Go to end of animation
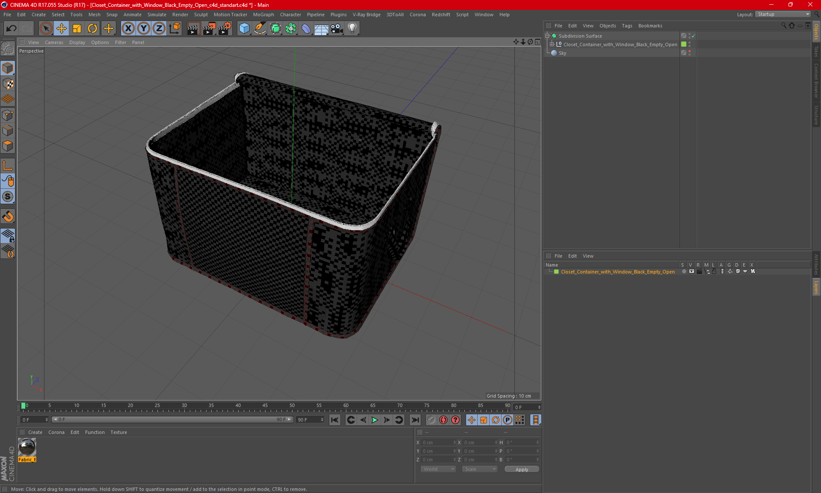This screenshot has height=493, width=821. 415,420
